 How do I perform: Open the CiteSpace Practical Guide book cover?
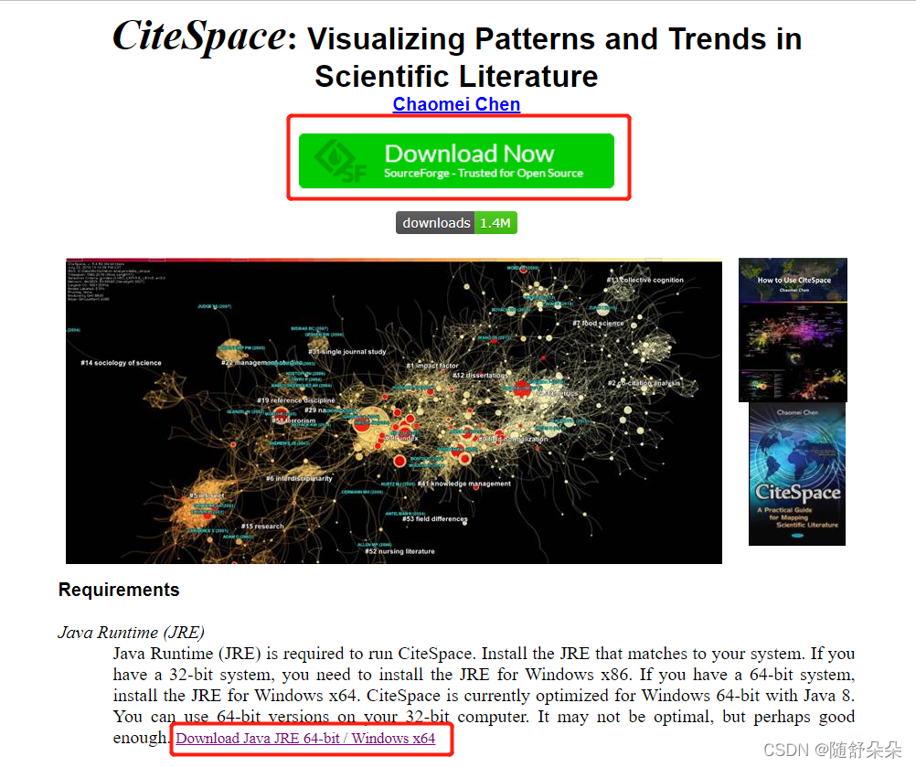coord(797,474)
